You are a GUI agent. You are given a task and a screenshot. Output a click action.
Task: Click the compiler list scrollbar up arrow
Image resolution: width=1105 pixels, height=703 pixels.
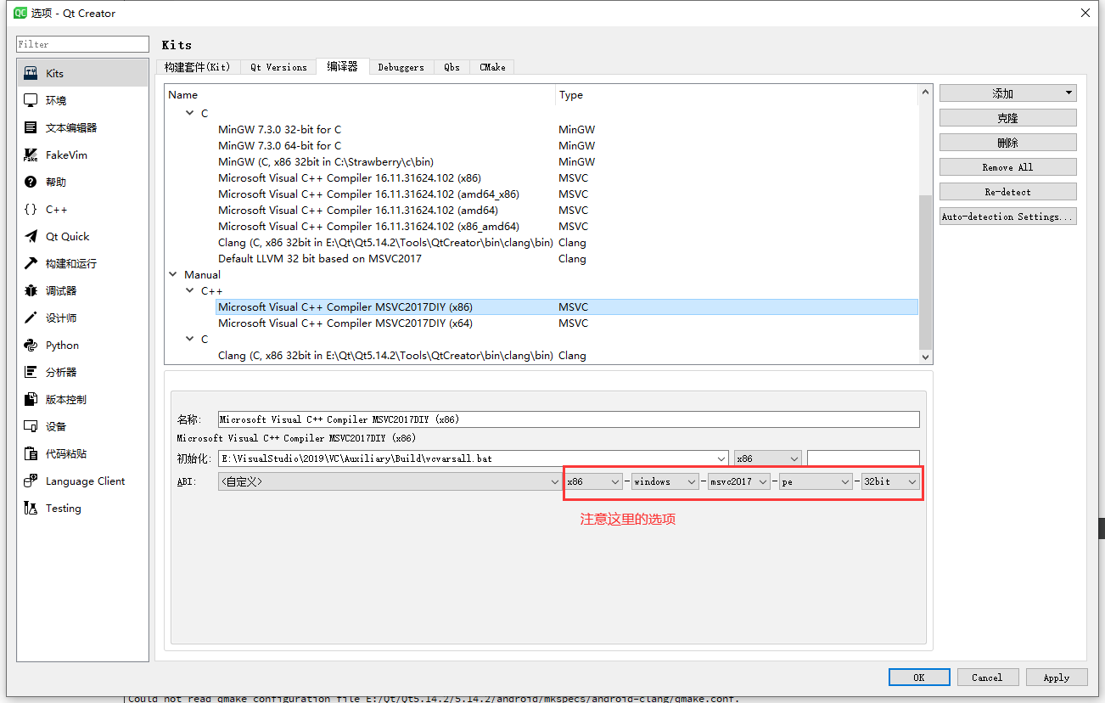point(926,91)
